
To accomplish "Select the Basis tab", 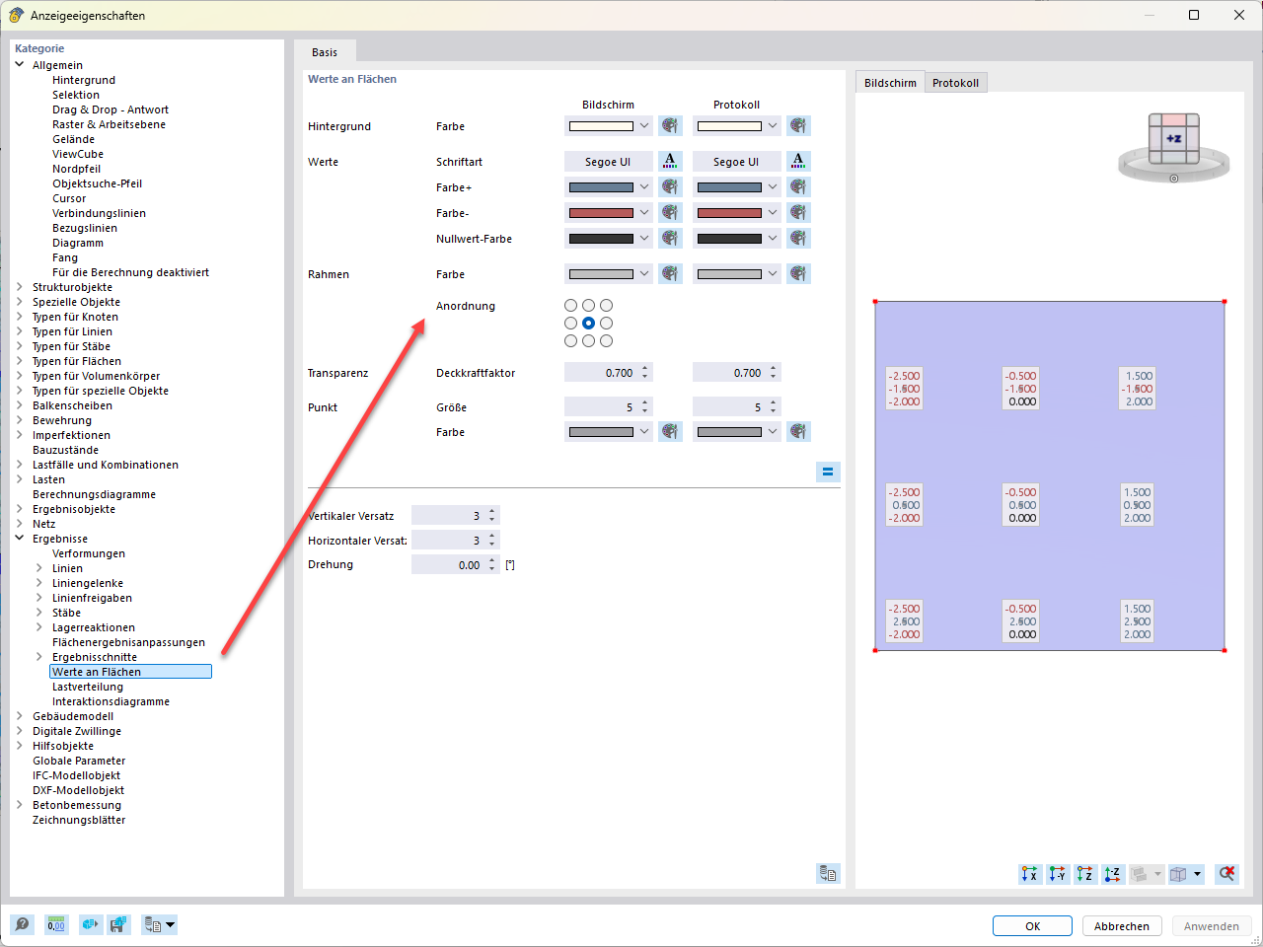I will tap(325, 52).
